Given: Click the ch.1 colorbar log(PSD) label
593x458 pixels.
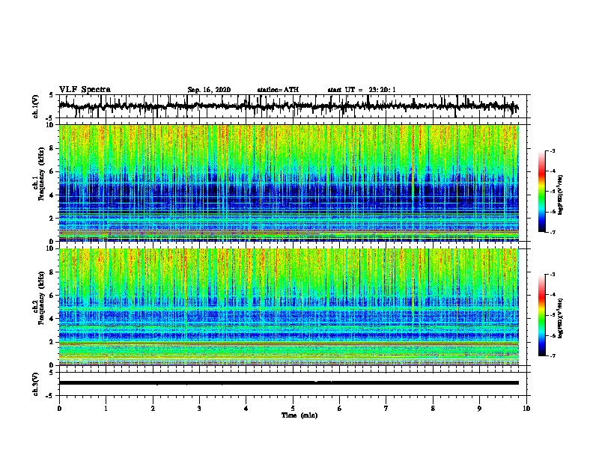Looking at the screenshot, I should (560, 195).
